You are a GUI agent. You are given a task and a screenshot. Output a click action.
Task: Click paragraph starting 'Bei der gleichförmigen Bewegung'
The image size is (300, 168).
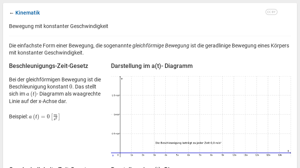click(55, 90)
